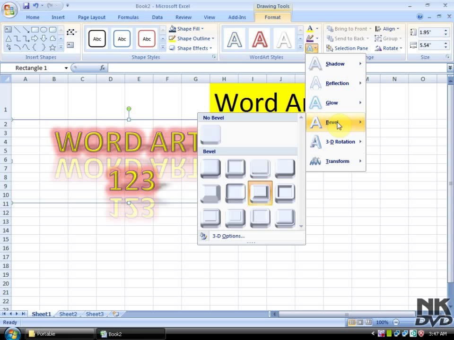
Task: Open Shape Styles dialog launcher
Action: (x=214, y=57)
